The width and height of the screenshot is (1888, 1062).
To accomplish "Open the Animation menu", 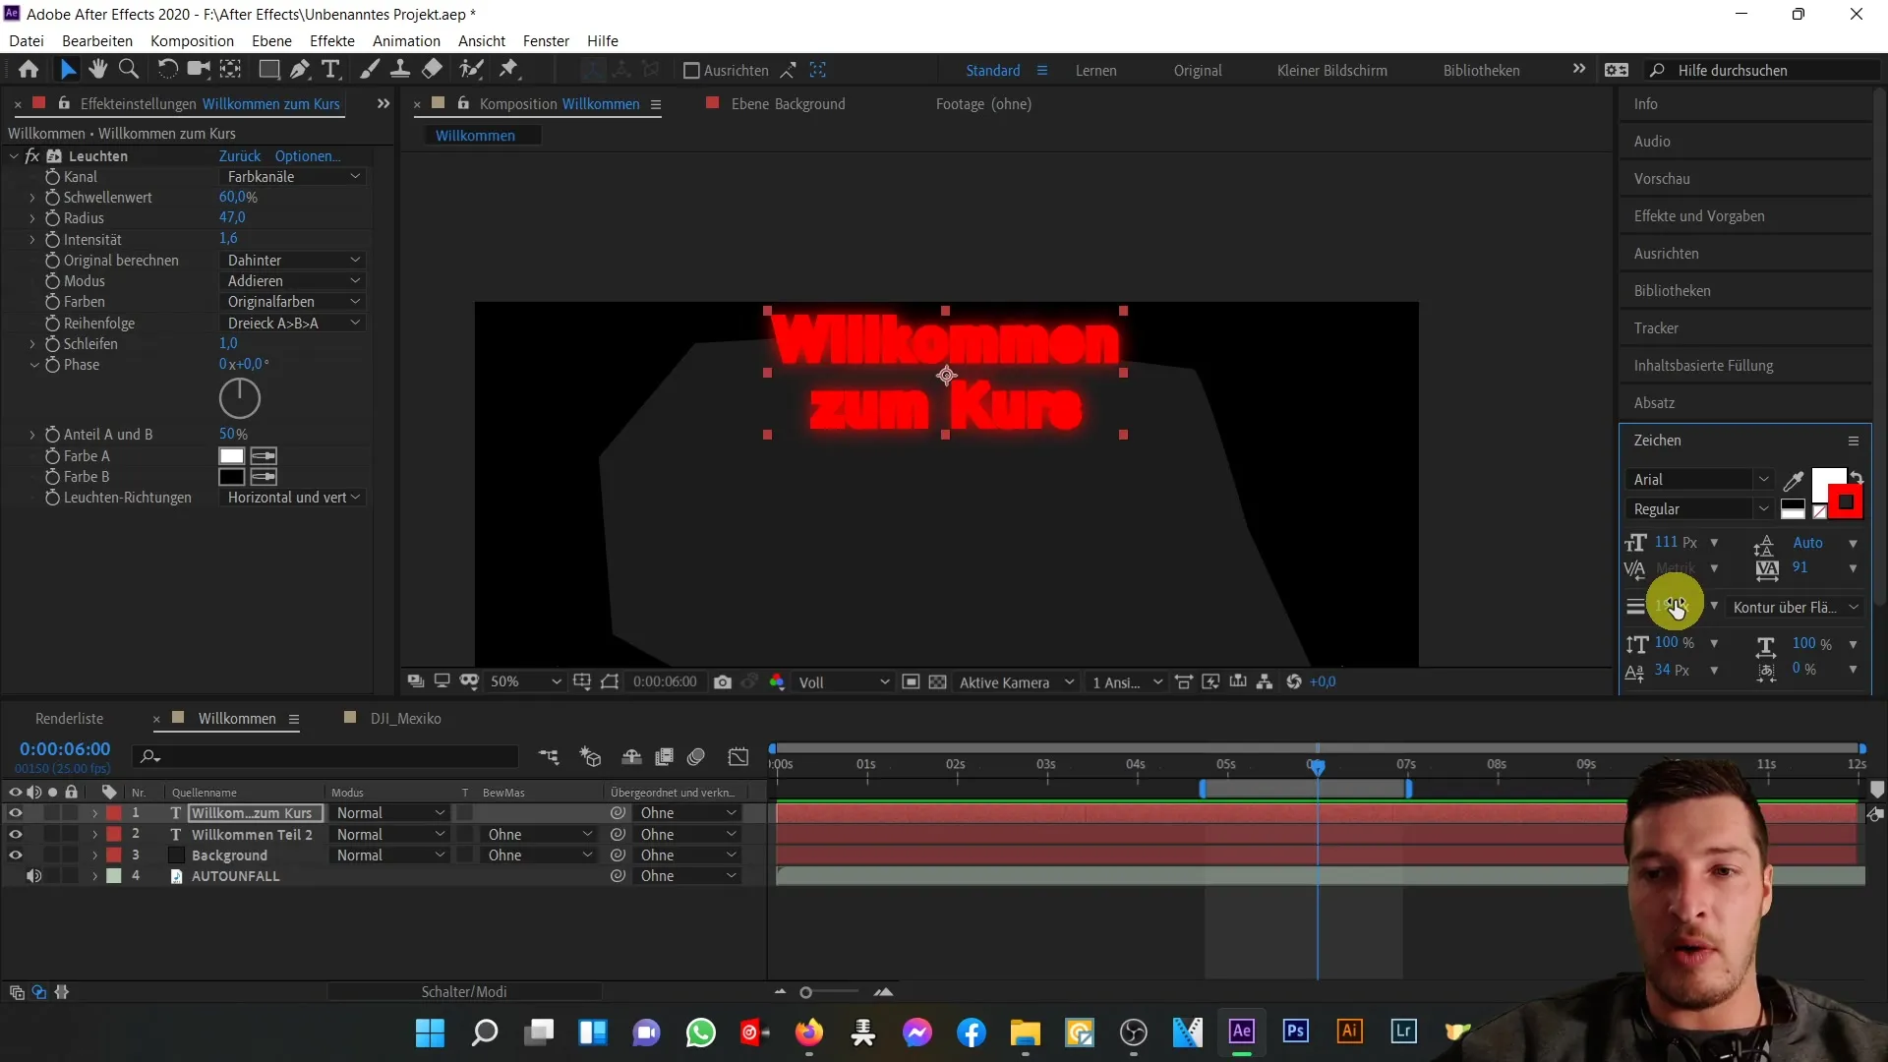I will click(406, 40).
